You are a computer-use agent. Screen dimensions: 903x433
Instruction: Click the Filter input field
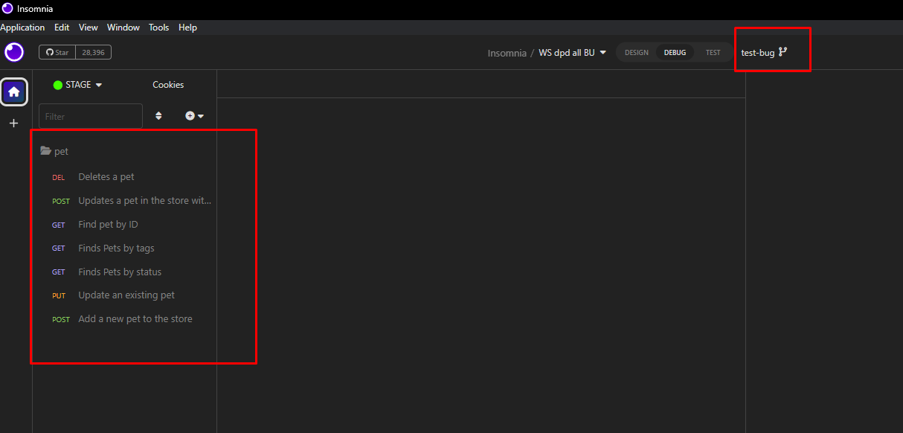click(x=89, y=116)
